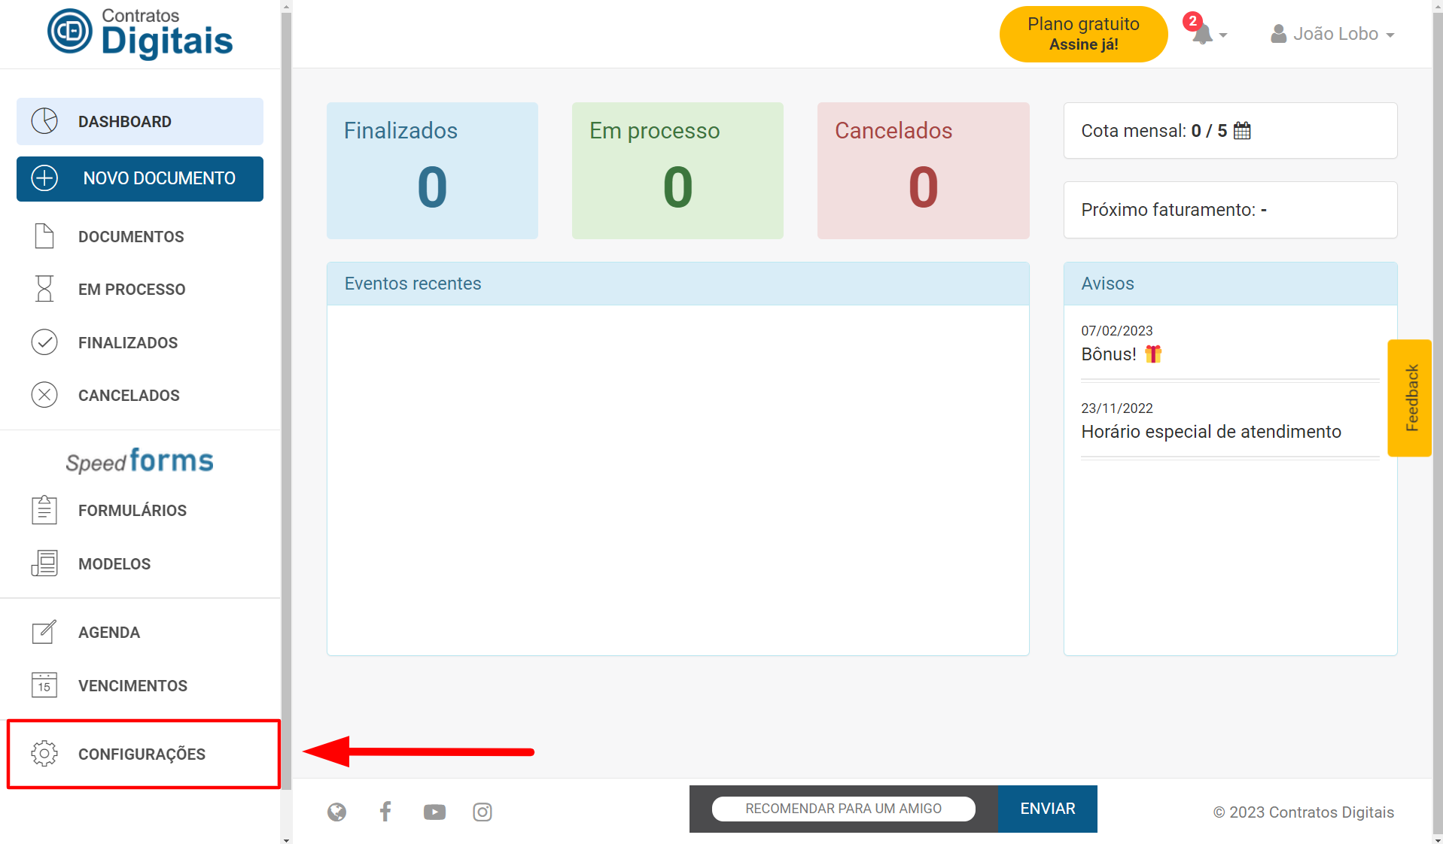The height and width of the screenshot is (844, 1443).
Task: Click the Documentos page icon
Action: click(x=44, y=236)
